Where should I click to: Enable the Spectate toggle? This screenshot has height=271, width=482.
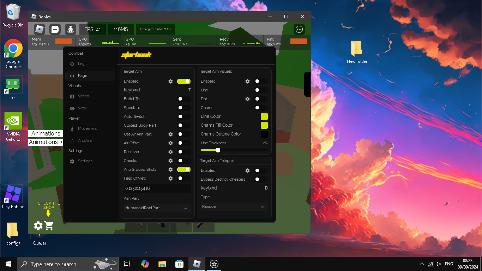[x=184, y=108]
